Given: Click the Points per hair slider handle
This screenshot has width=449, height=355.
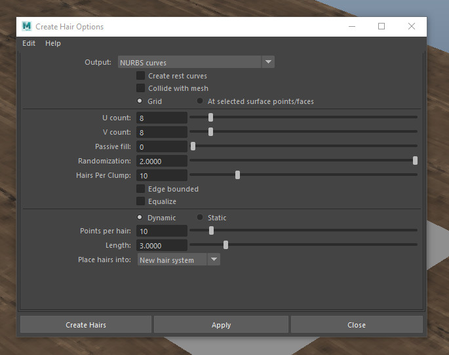Looking at the screenshot, I should (x=211, y=231).
